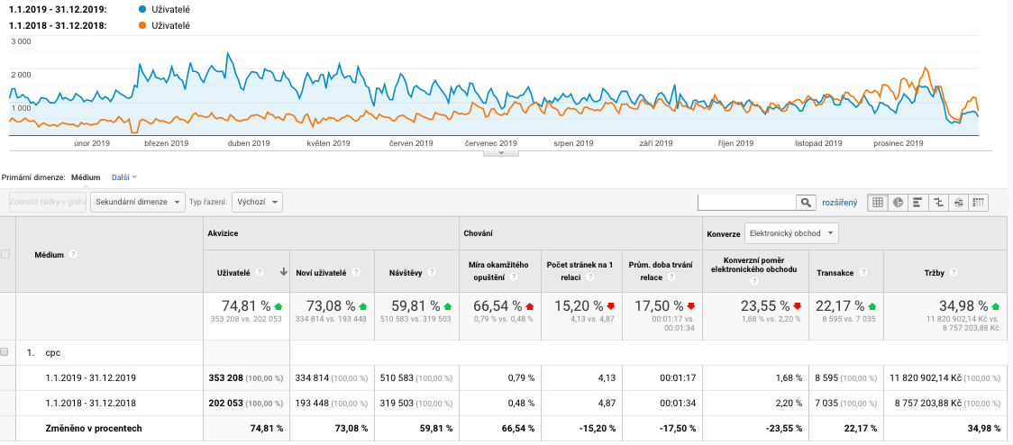Click the rozšířený advanced filter link

tap(839, 203)
